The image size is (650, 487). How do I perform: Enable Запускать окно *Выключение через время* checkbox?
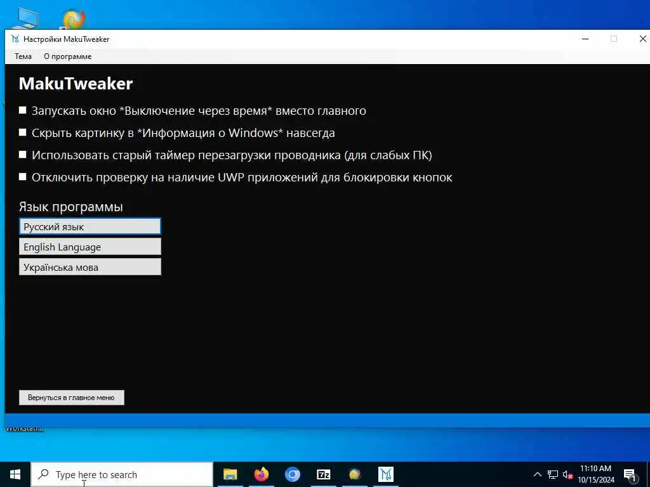23,110
